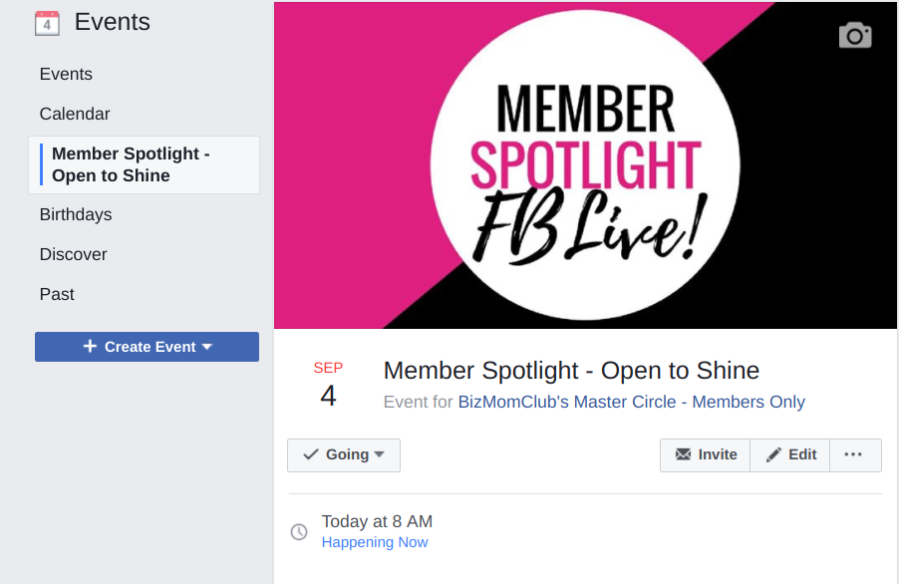899x584 pixels.
Task: Click the envelope icon on Invite button
Action: click(x=683, y=454)
